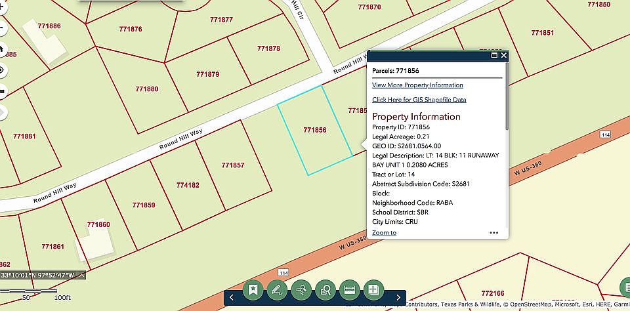The width and height of the screenshot is (630, 311).
Task: Select parcel 771861 on the map
Action: [52, 247]
